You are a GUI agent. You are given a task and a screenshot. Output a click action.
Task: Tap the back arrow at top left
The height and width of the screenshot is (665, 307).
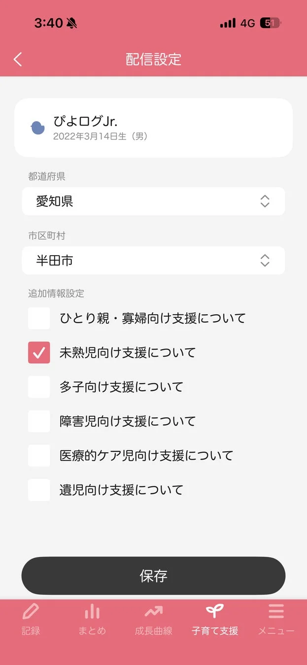click(18, 59)
